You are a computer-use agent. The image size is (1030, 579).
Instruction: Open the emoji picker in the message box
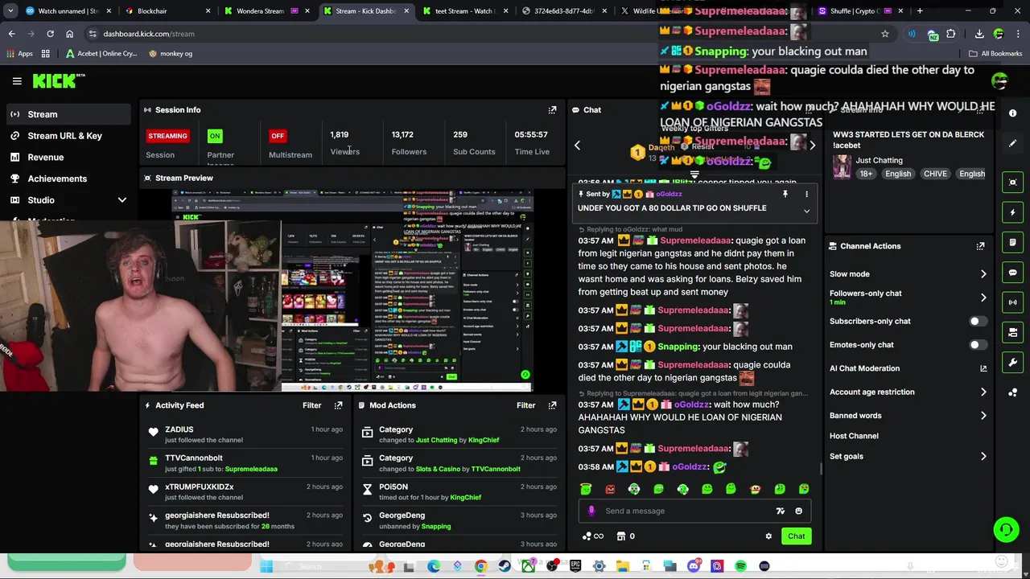click(x=798, y=511)
